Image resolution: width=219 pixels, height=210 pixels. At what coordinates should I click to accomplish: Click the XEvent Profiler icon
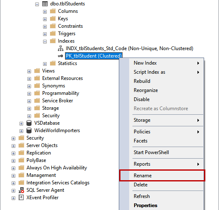(21, 198)
